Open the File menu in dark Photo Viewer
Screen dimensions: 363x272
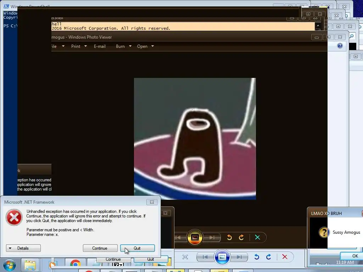[57, 46]
